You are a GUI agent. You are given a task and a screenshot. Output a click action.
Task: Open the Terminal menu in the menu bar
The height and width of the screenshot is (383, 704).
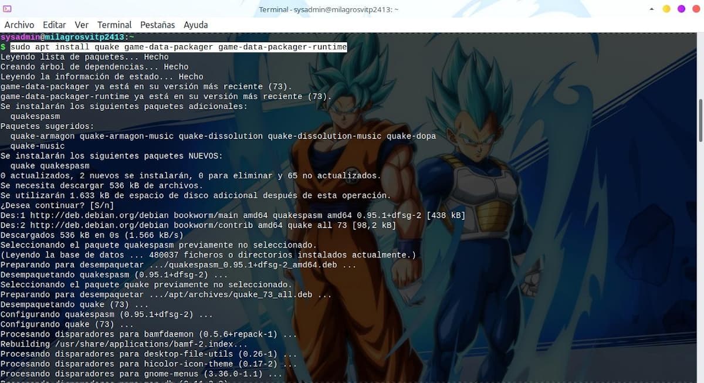pyautogui.click(x=114, y=25)
